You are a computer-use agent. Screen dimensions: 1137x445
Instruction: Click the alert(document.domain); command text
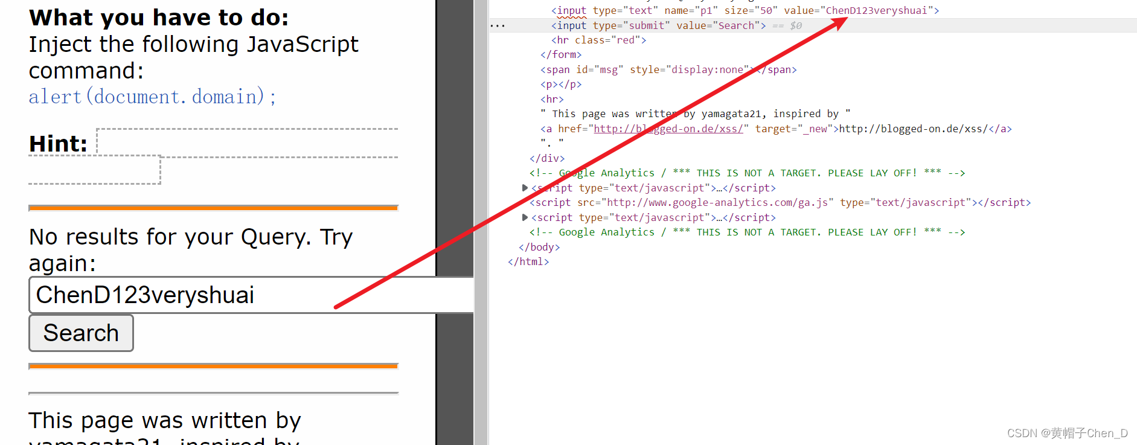[152, 97]
